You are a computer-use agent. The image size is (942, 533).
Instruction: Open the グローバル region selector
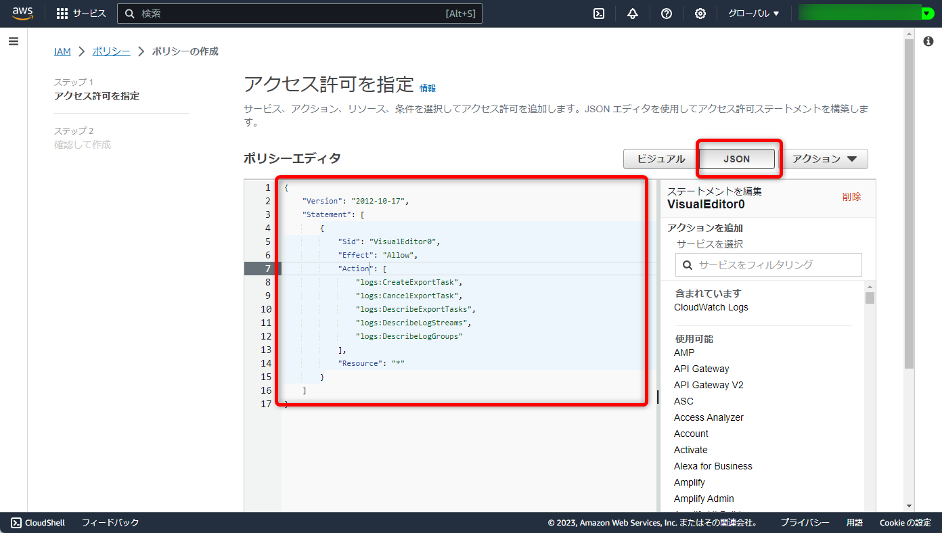tap(753, 13)
